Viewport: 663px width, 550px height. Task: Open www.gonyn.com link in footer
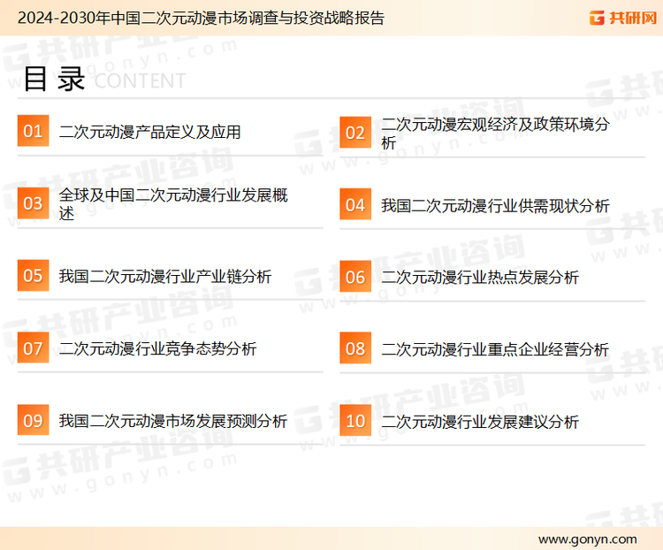click(x=587, y=539)
